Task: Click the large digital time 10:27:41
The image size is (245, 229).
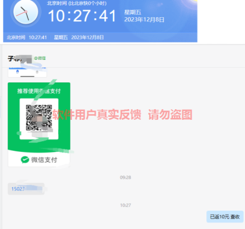Action: point(82,16)
